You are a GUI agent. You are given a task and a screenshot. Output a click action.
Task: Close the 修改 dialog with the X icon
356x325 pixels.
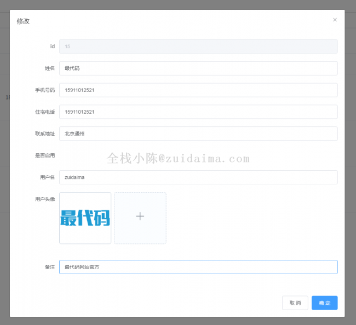tap(335, 20)
